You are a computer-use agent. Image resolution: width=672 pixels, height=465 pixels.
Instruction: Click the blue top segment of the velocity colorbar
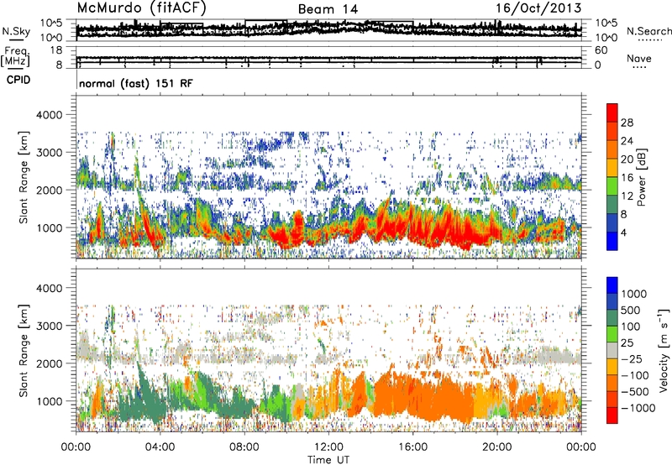[x=612, y=285]
